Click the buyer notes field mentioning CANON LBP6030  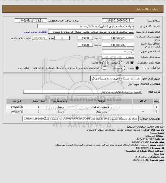click(x=80, y=119)
